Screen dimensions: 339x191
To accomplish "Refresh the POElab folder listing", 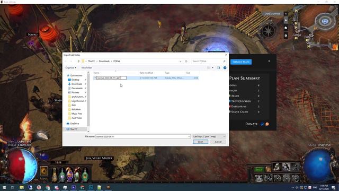I will 186,62.
